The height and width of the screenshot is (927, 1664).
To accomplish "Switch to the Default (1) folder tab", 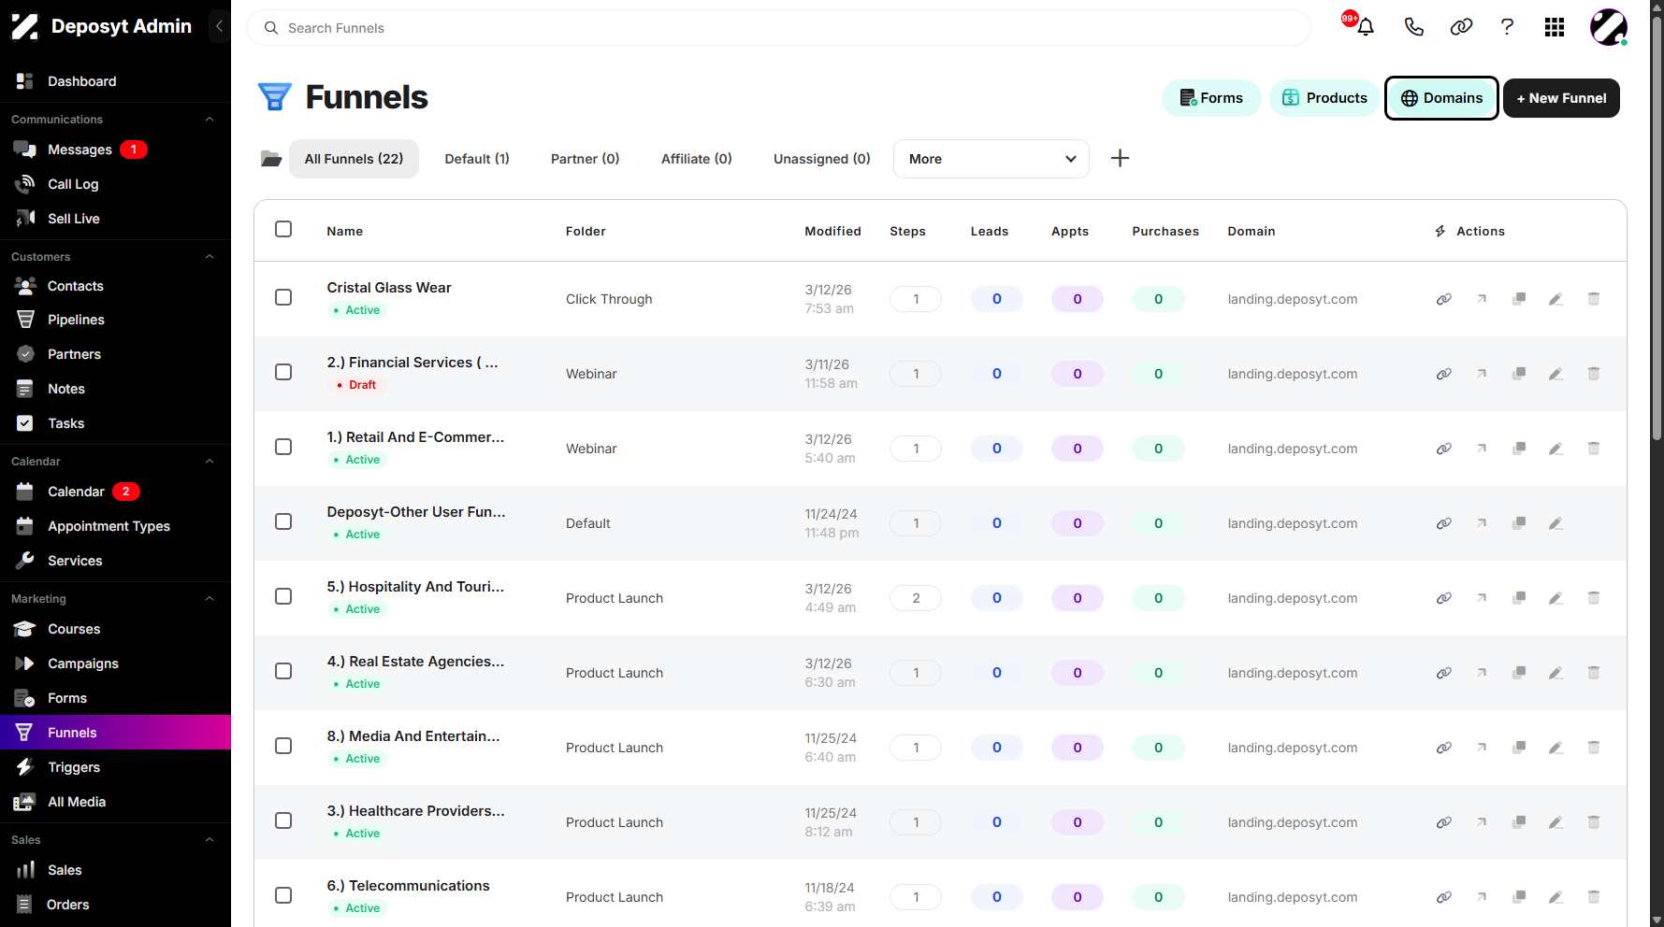I will [477, 159].
